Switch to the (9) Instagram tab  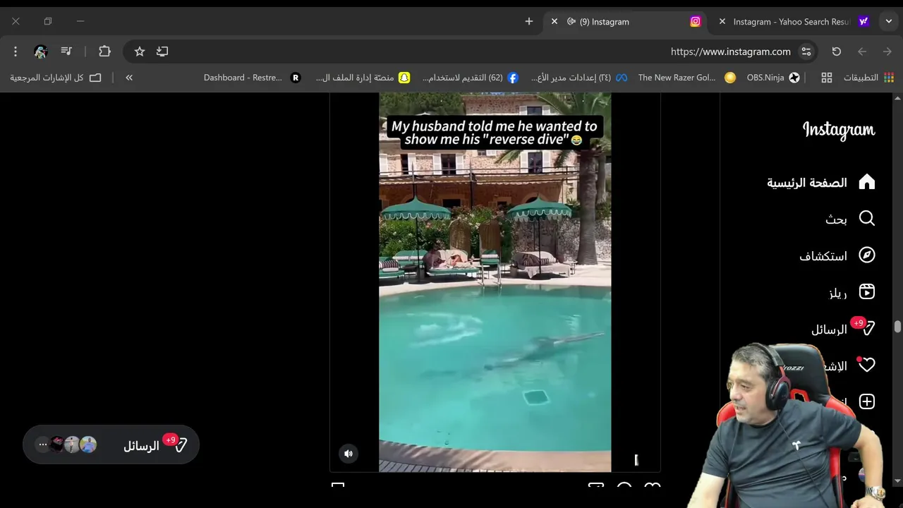tap(624, 22)
